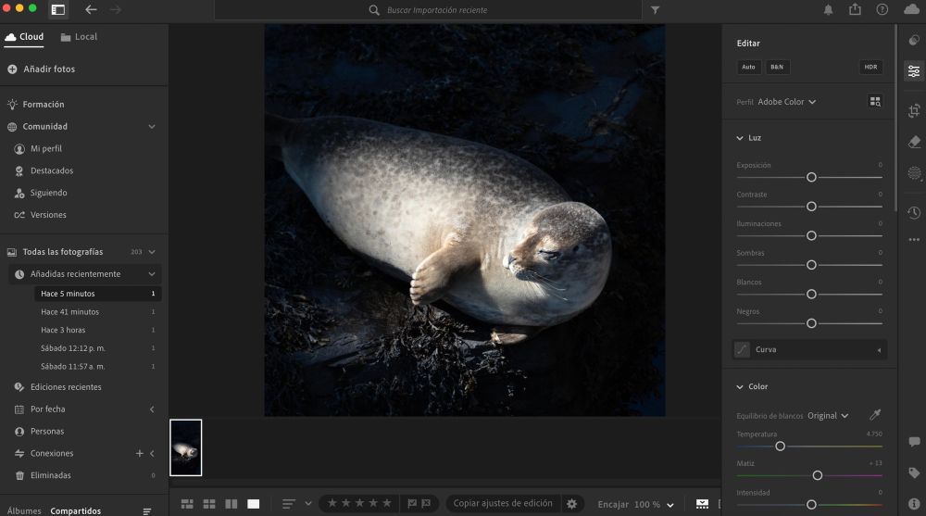Collapse the Color panel section
Screen dimensions: 926x516
point(739,386)
